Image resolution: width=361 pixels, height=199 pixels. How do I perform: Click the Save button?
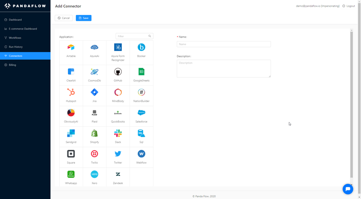pyautogui.click(x=83, y=18)
